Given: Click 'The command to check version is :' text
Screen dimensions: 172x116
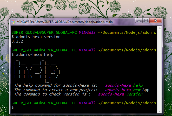Looking at the screenshot, I should (x=52, y=94).
